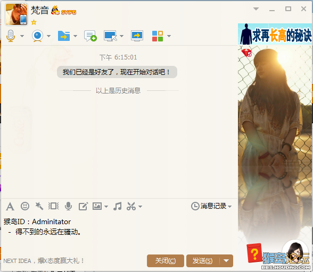
Task: Click into the message input field
Action: tap(119, 233)
